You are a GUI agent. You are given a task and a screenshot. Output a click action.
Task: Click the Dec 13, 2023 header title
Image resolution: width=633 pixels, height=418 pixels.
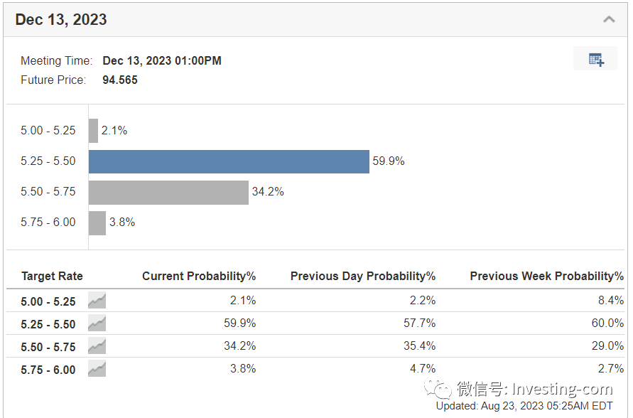point(61,19)
